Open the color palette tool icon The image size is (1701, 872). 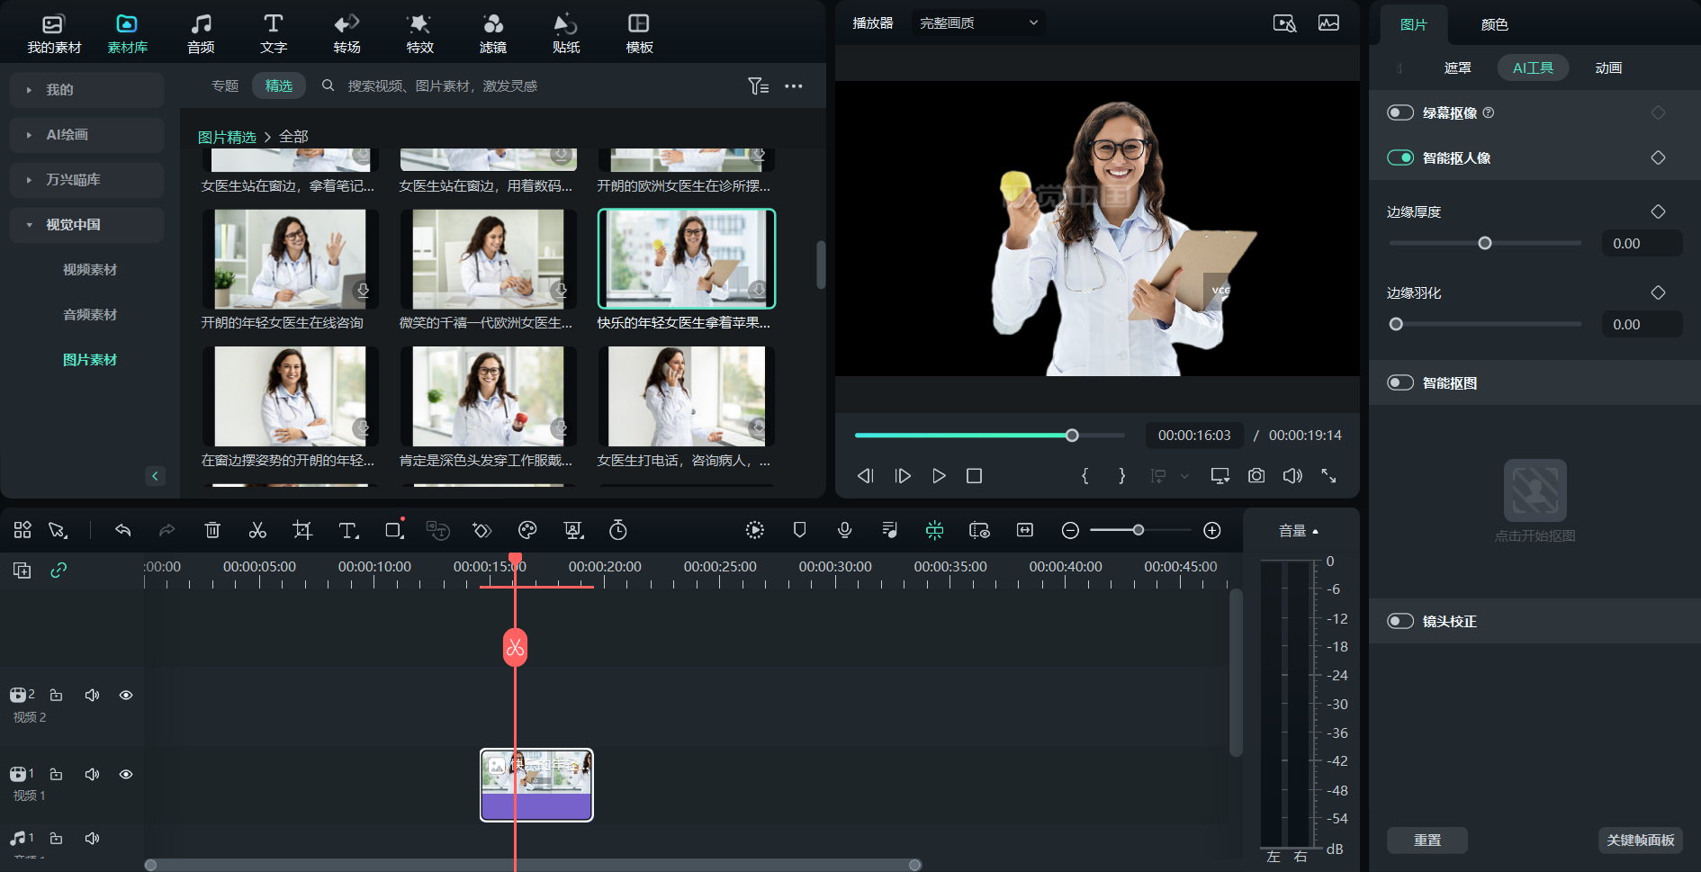click(527, 530)
